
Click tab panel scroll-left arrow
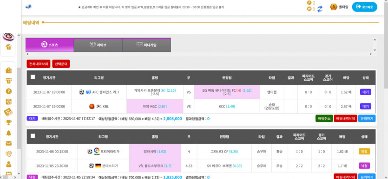(x=27, y=54)
